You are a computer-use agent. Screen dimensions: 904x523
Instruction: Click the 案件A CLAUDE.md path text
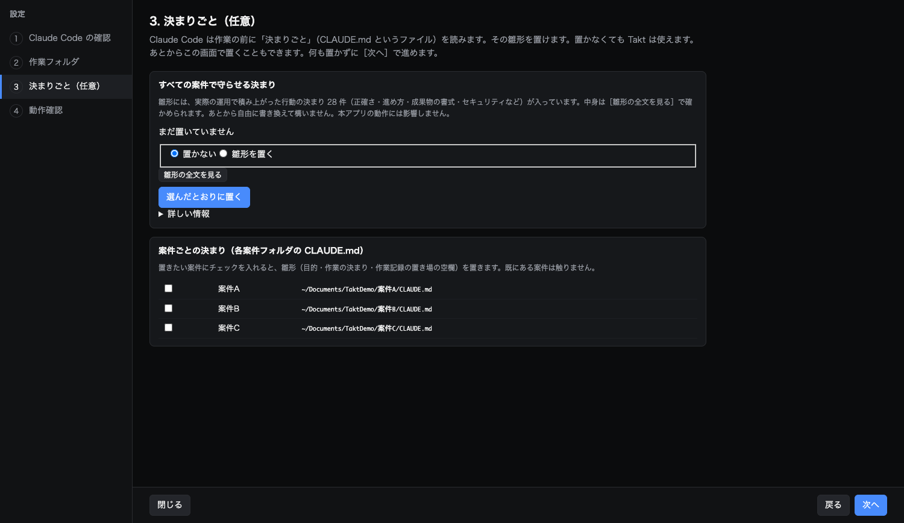coord(366,289)
